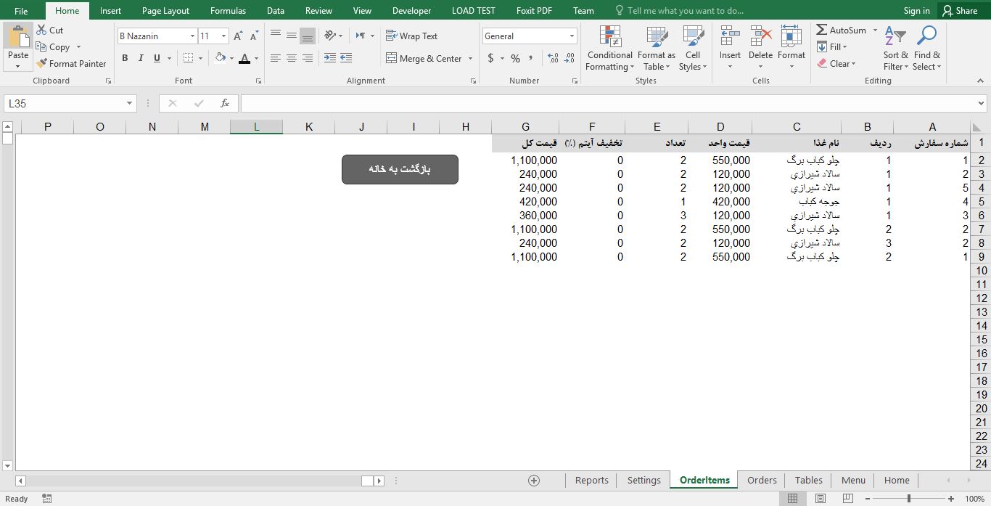Viewport: 991px width, 506px height.
Task: Decrease indent of cell contents
Action: tap(330, 58)
